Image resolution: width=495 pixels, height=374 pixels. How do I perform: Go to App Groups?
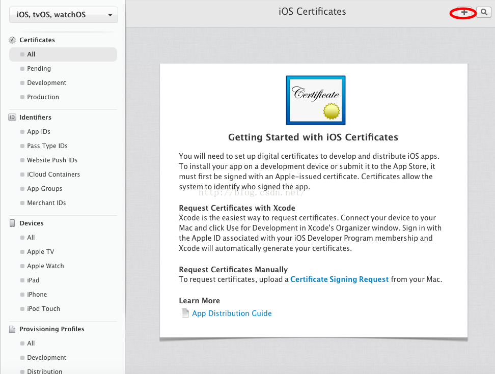tap(44, 189)
